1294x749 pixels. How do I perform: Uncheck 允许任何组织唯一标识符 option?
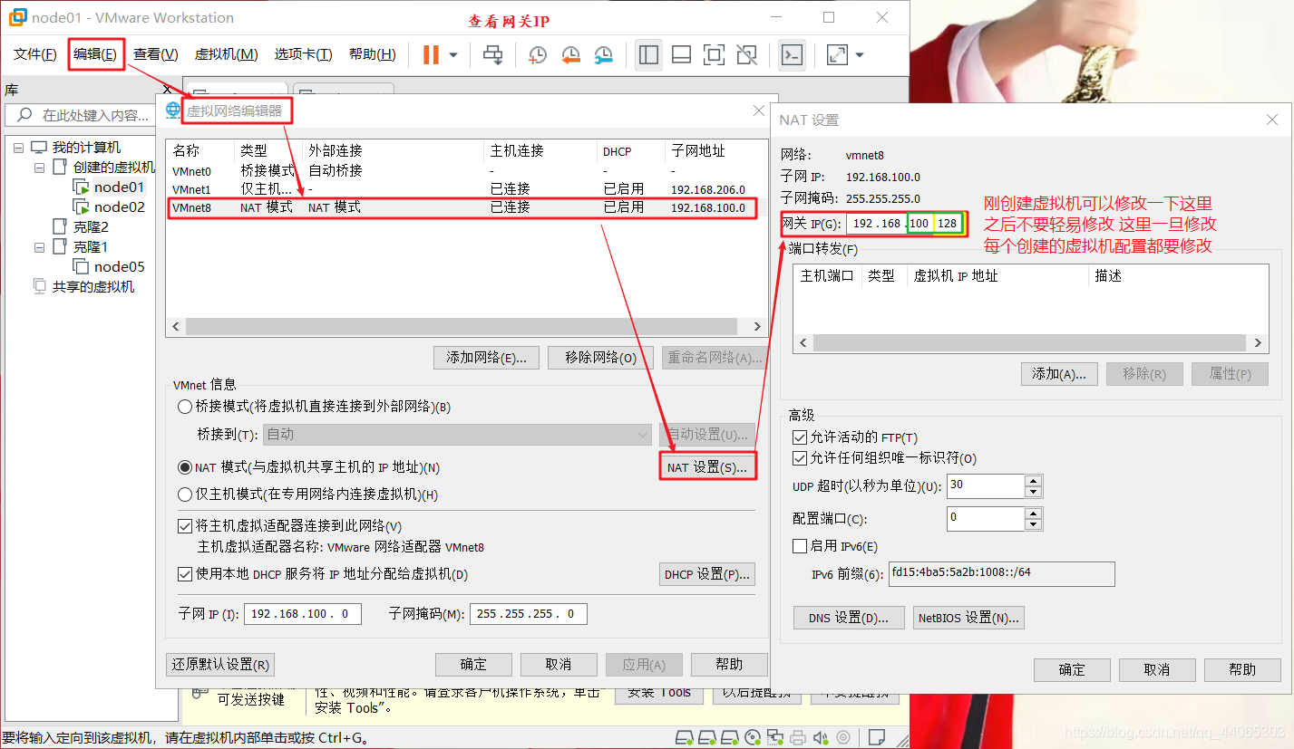(x=800, y=458)
